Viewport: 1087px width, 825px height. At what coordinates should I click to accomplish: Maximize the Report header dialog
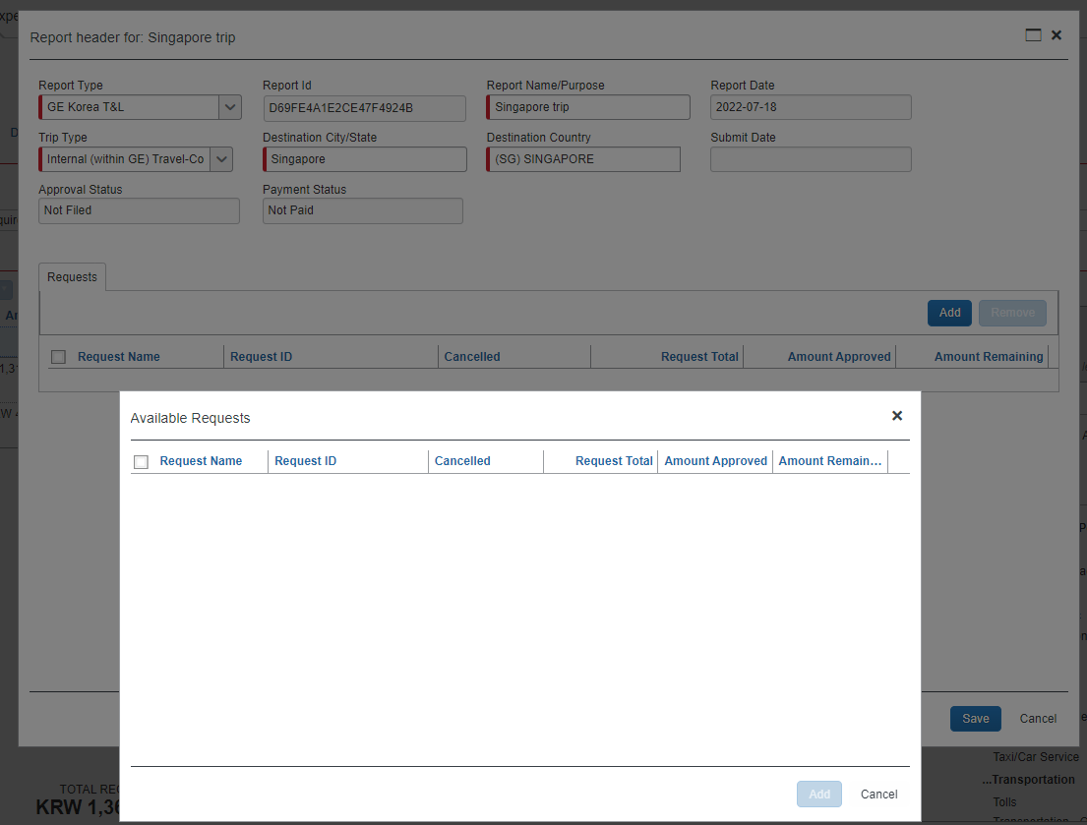tap(1033, 35)
